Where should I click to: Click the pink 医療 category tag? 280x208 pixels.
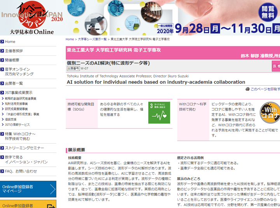coord(276,66)
